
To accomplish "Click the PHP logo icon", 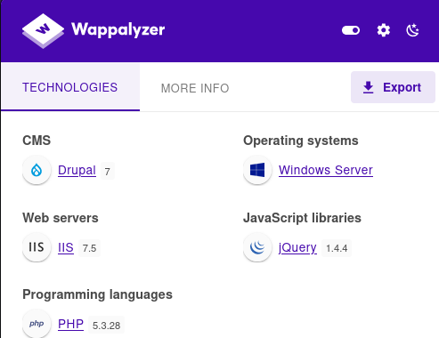I will [37, 324].
